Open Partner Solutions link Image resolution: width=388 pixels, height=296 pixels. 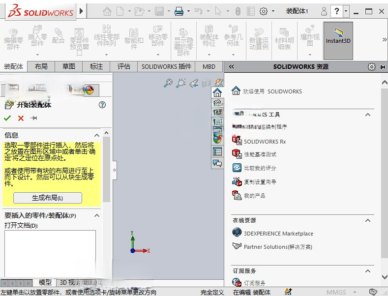(x=272, y=247)
